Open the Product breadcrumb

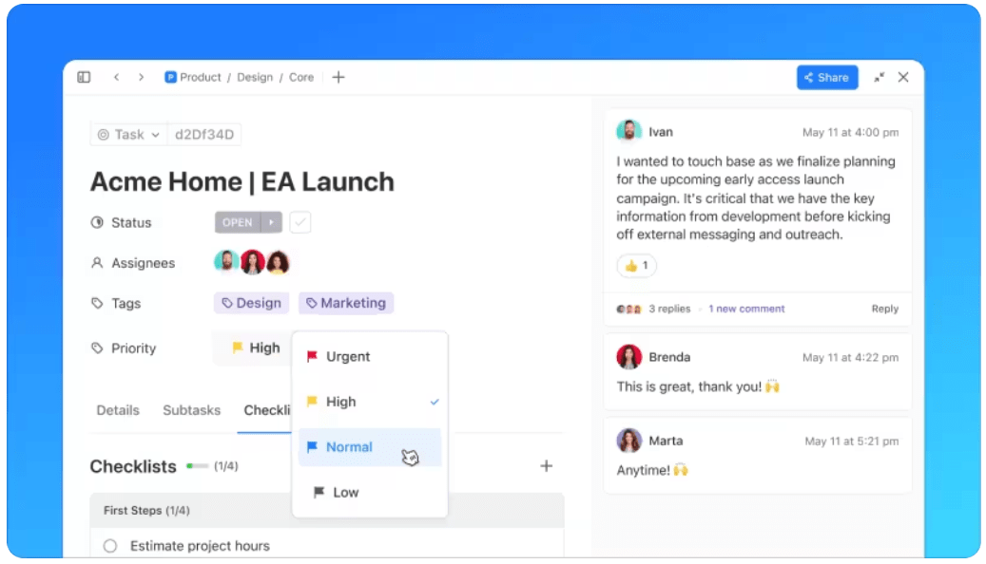[x=200, y=77]
